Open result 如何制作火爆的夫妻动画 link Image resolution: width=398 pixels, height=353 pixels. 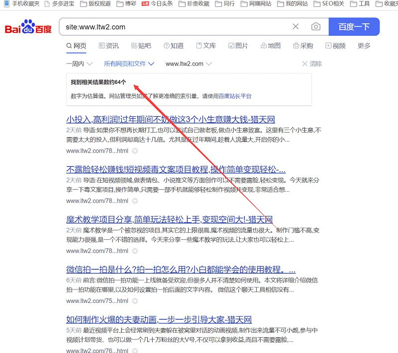[159, 320]
